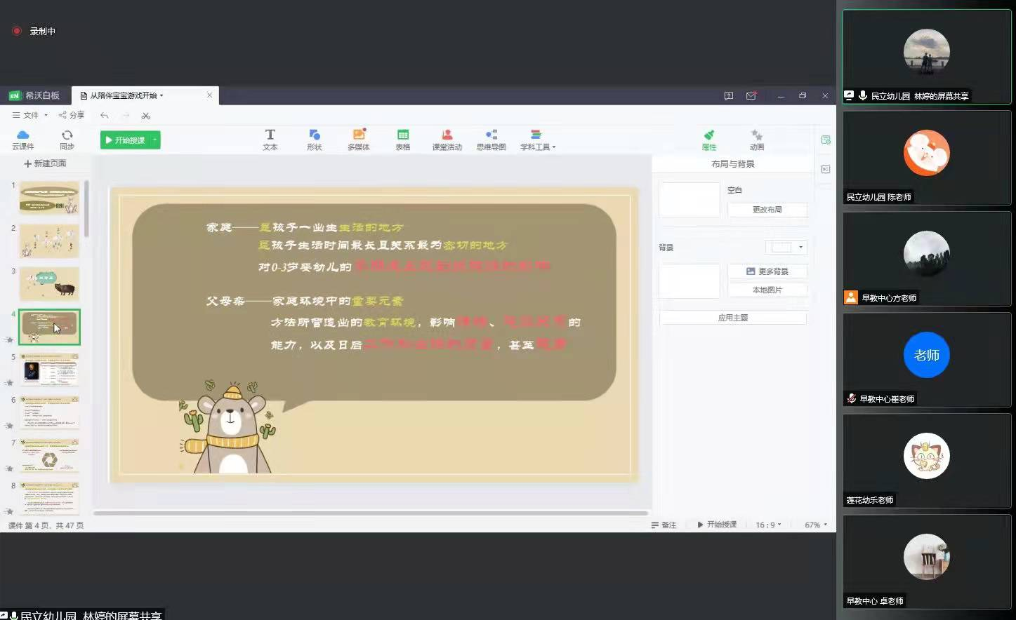Open 课堂活动 classroom activity tool
The width and height of the screenshot is (1016, 620).
[x=447, y=140]
